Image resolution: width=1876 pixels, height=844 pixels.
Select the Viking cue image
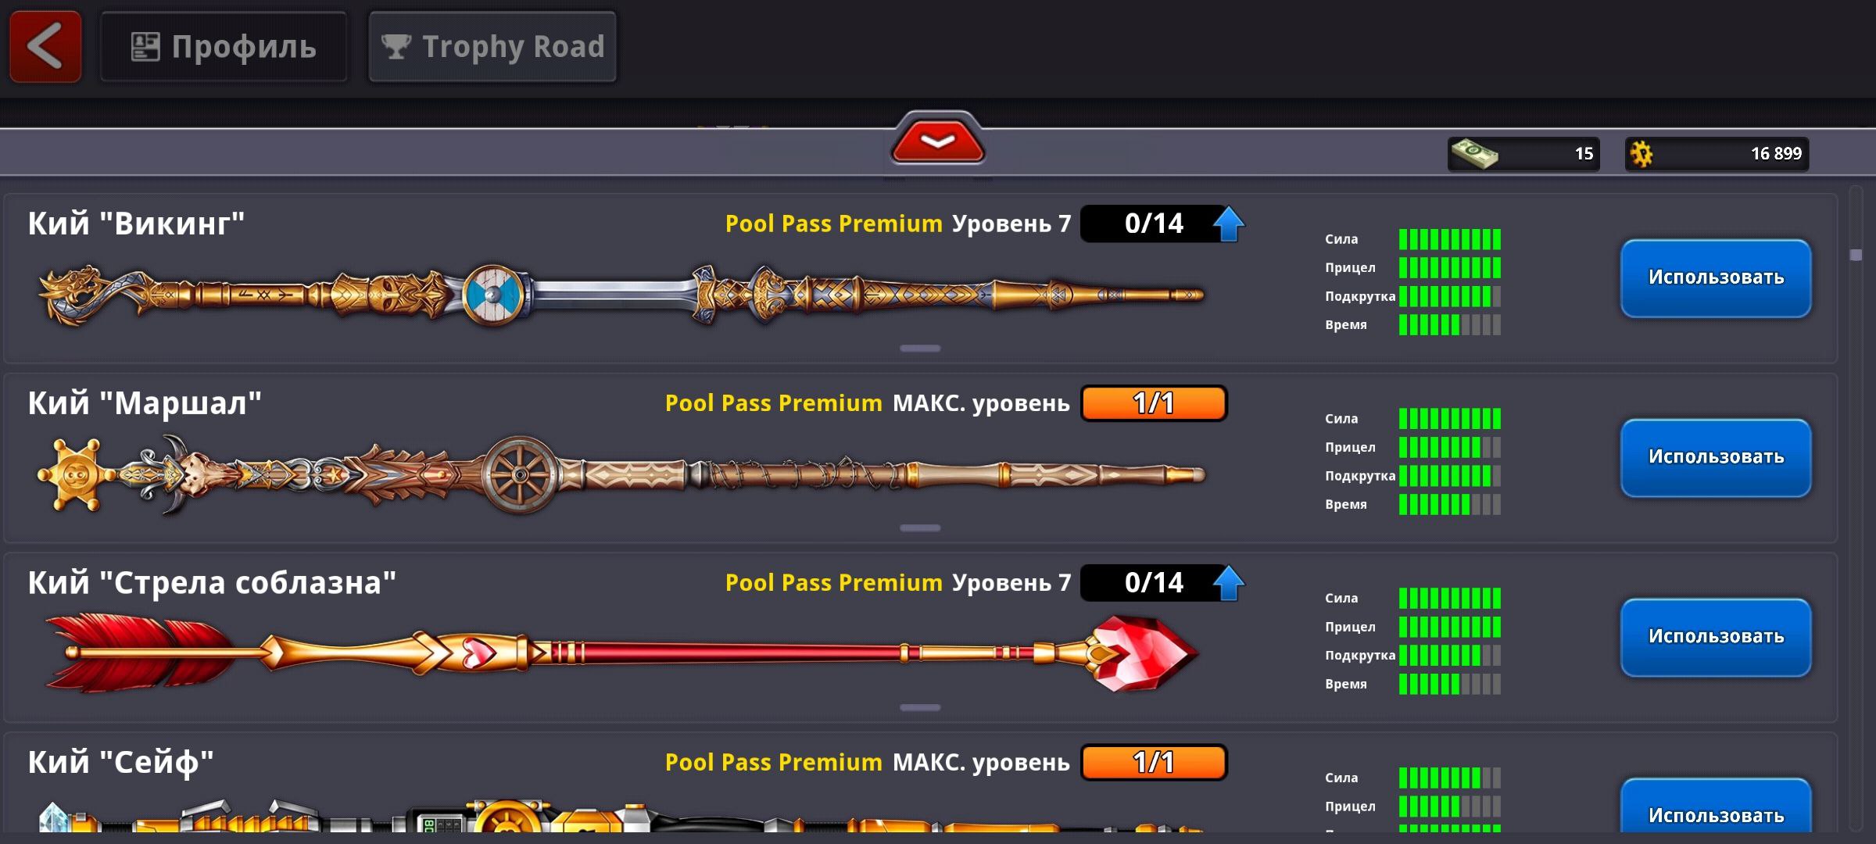click(621, 295)
